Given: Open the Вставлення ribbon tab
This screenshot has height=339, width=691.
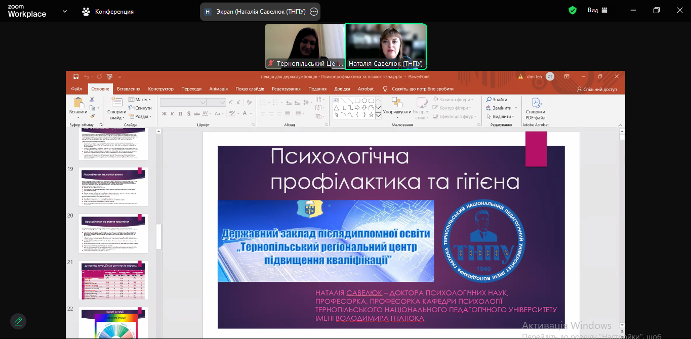Looking at the screenshot, I should pos(128,89).
